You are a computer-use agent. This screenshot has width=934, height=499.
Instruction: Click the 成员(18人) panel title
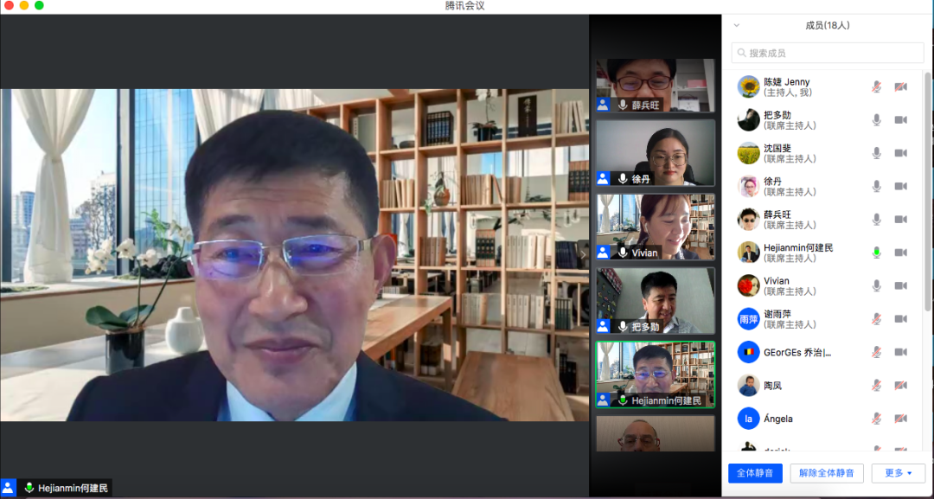827,26
